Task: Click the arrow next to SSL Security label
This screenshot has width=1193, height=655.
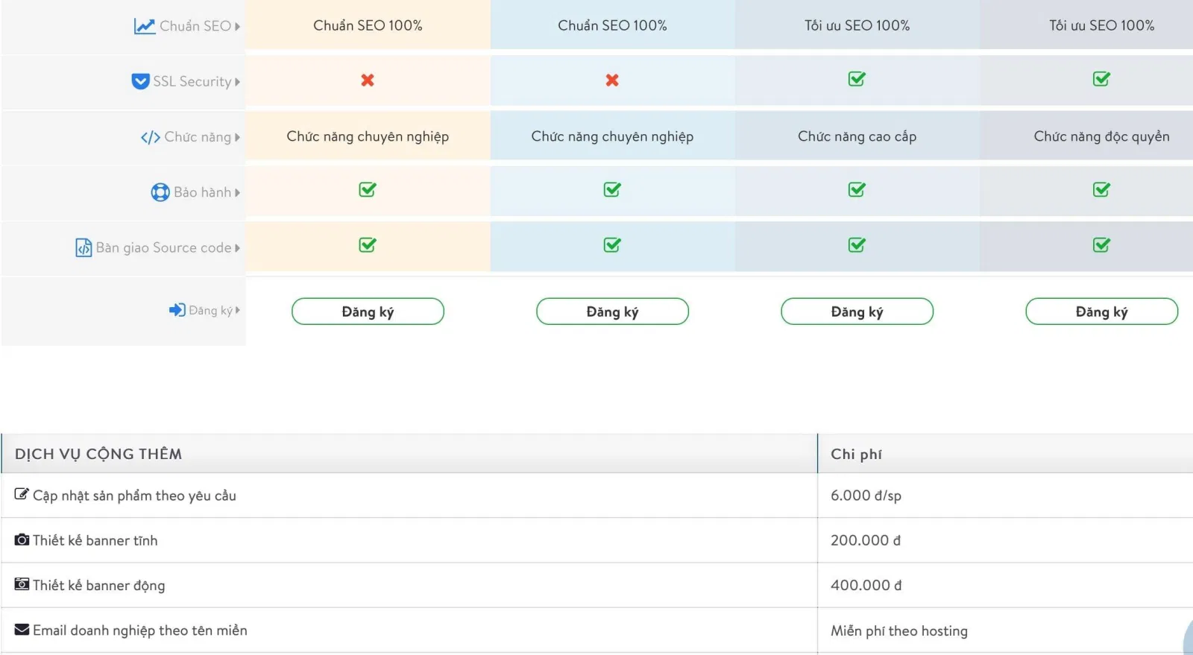Action: 238,82
